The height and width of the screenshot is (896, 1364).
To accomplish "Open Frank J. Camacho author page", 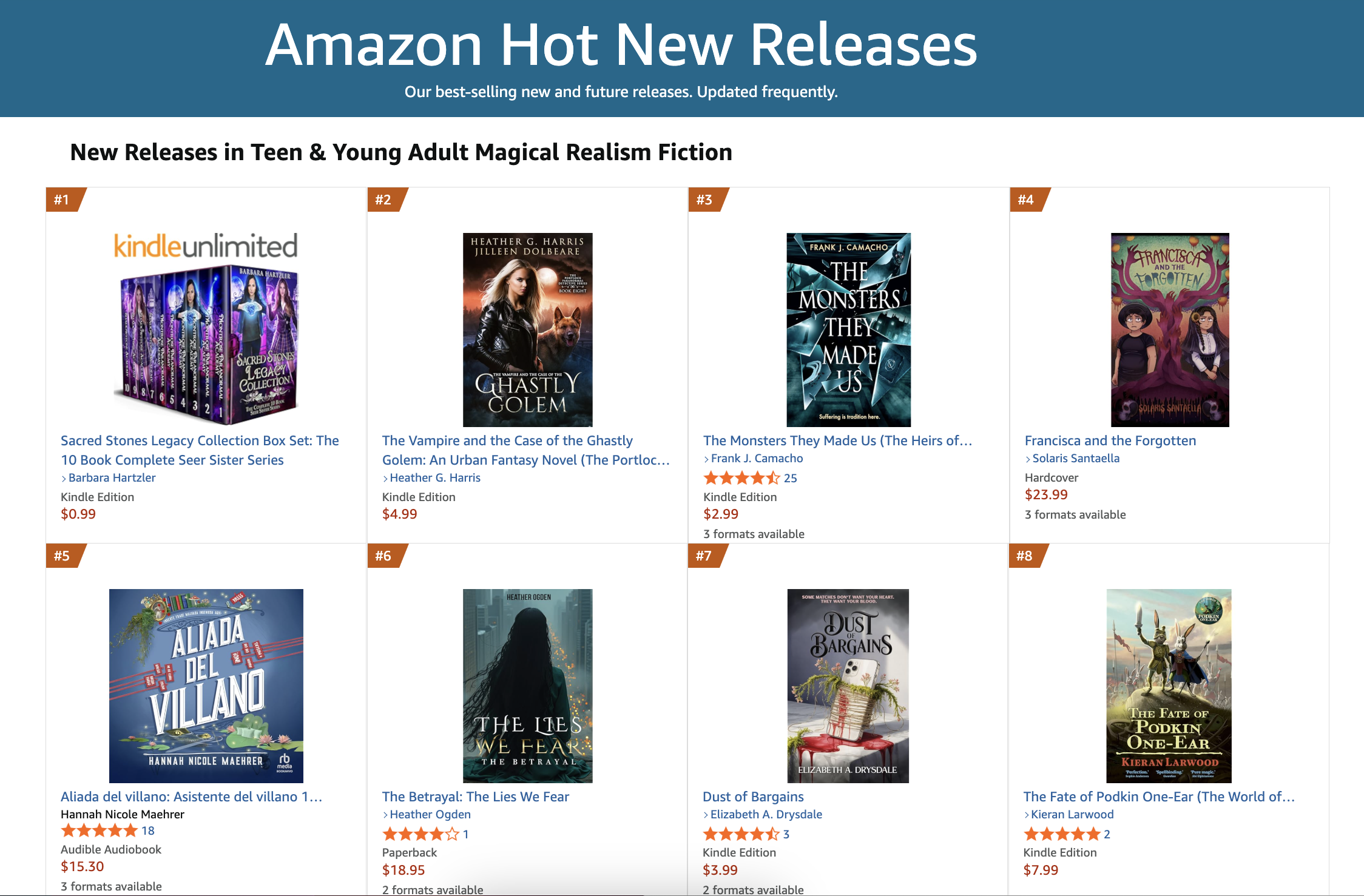I will click(x=757, y=458).
